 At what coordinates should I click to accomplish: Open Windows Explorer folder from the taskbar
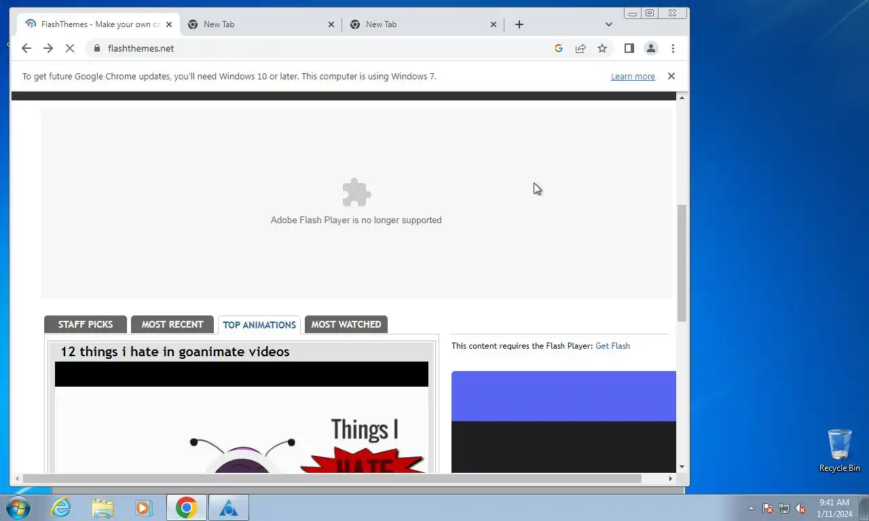click(x=103, y=507)
